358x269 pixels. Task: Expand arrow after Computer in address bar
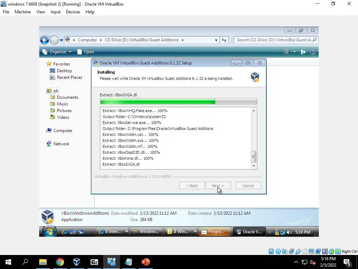pyautogui.click(x=101, y=40)
